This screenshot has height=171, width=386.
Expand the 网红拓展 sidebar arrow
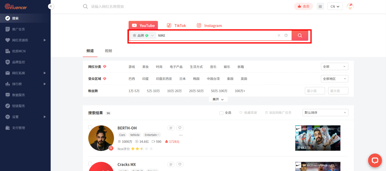(45, 73)
